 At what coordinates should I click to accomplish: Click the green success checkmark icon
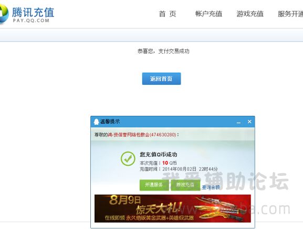click(128, 158)
